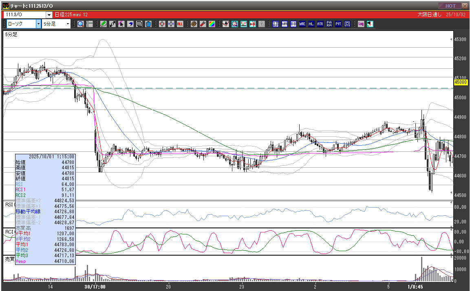Toggle the BB Bollinger Bands indicator
Viewport: 470px width, 291px height.
pyautogui.click(x=293, y=24)
